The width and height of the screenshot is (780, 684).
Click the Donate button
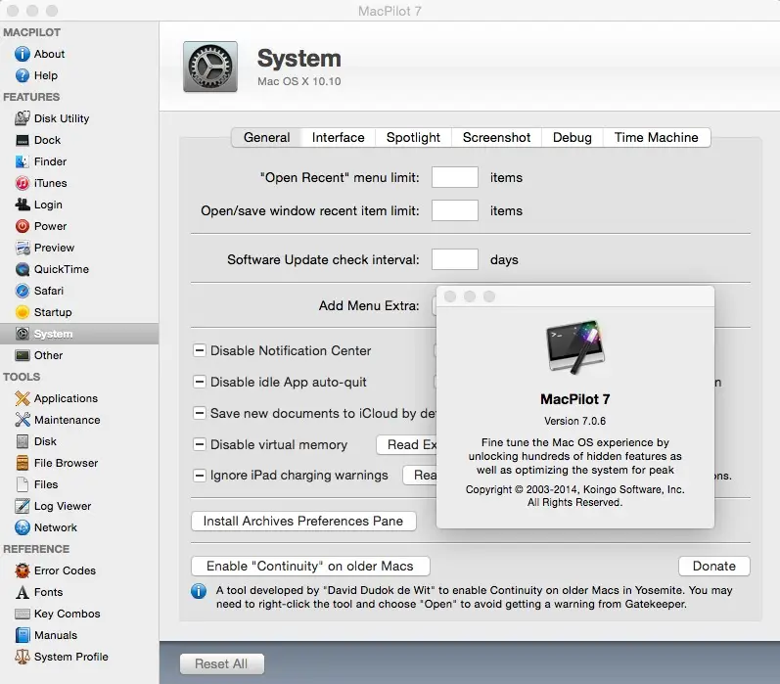click(713, 567)
